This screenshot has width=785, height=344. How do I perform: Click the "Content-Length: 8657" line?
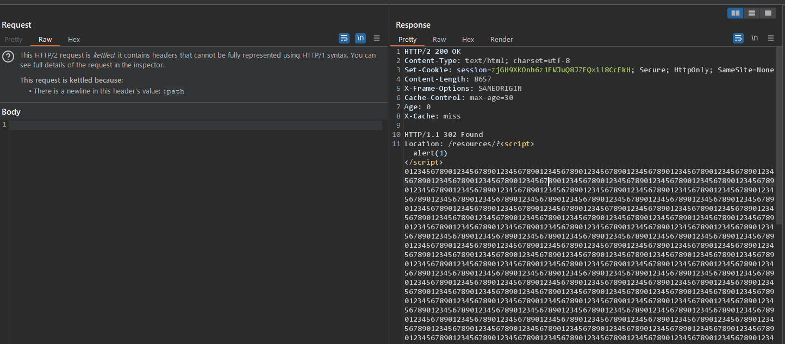click(x=448, y=79)
